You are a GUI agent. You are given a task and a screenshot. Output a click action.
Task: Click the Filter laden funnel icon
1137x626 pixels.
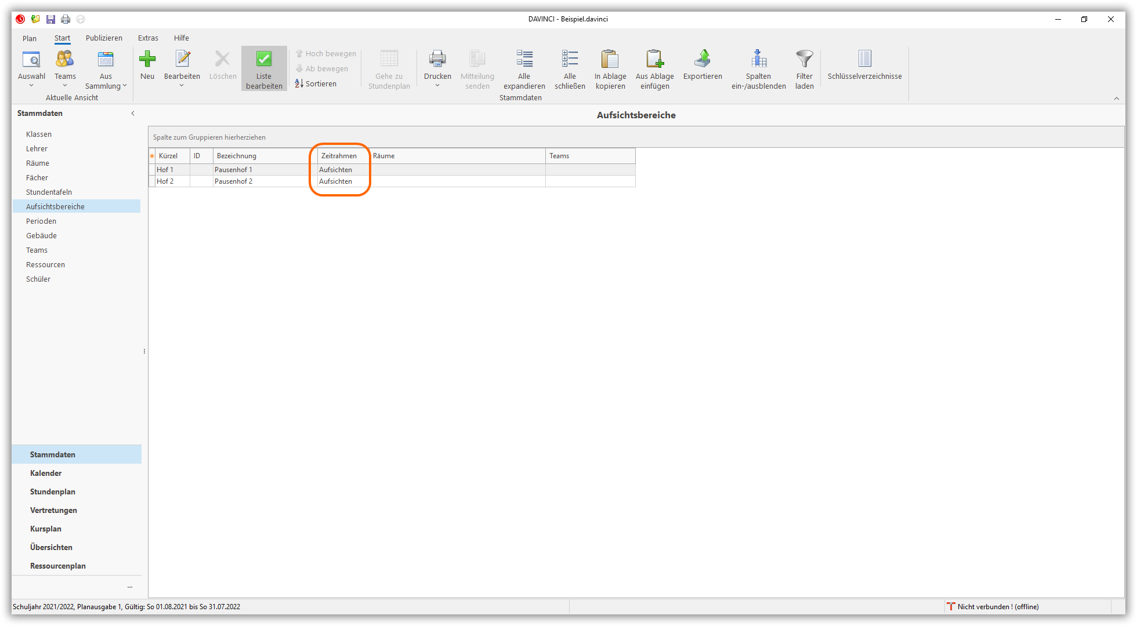pos(804,59)
